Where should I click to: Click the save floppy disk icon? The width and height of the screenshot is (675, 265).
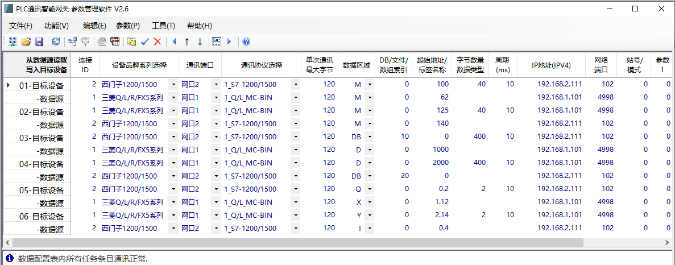click(x=39, y=42)
